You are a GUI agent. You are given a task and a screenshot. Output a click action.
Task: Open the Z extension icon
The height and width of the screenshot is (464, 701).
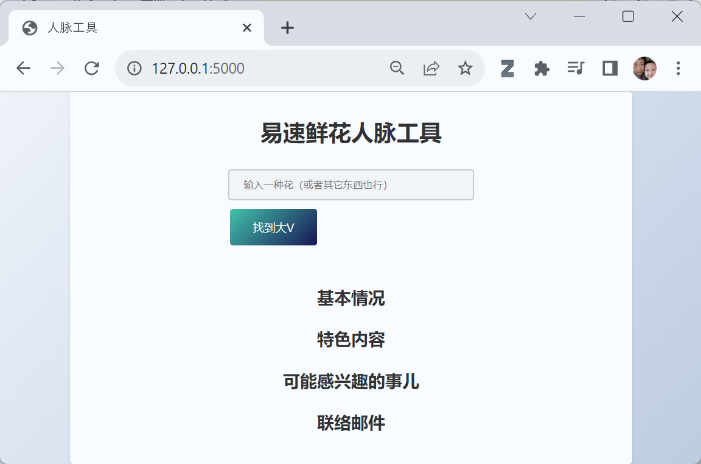[x=507, y=68]
